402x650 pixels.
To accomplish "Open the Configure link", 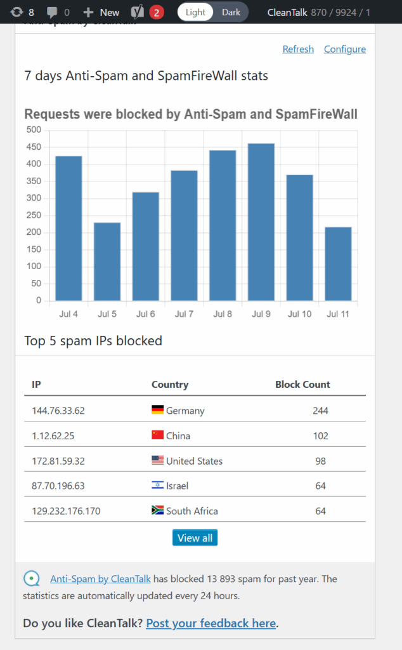I will point(344,49).
